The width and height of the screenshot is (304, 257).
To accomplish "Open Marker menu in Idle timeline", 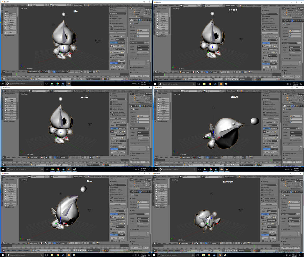I will (x=13, y=79).
